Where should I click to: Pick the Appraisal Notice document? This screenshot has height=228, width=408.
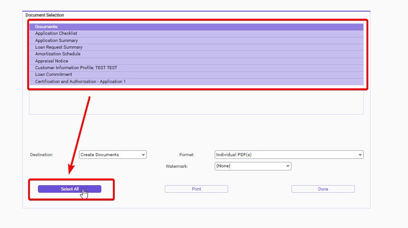52,61
